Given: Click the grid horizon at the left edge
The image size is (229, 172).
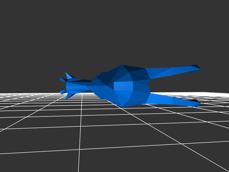Looking at the screenshot, I should [3, 94].
